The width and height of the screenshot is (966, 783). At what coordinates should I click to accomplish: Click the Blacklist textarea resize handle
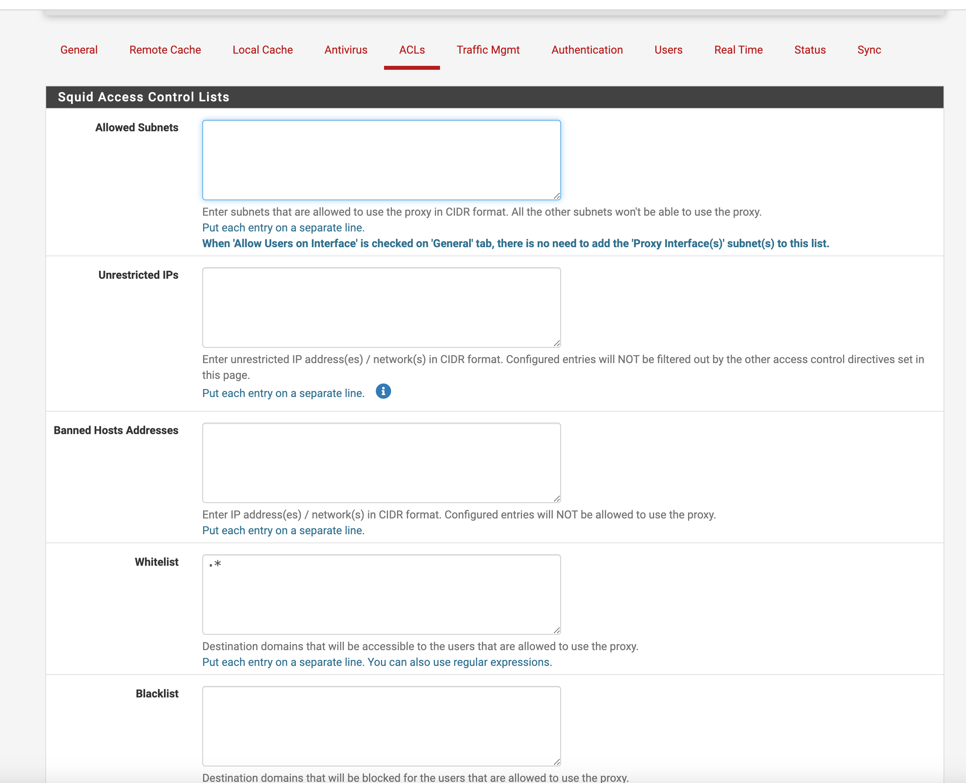click(556, 762)
